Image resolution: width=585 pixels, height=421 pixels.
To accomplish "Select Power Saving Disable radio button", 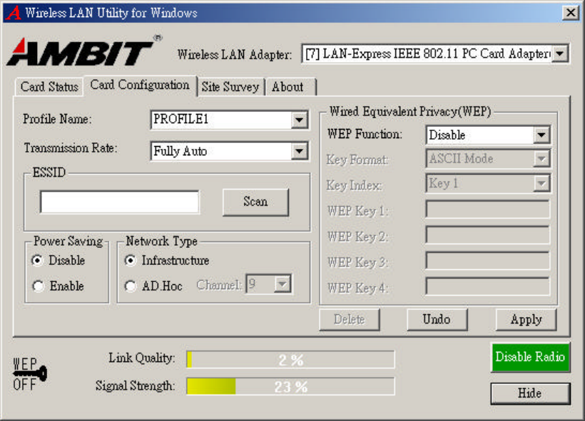I will [x=38, y=260].
